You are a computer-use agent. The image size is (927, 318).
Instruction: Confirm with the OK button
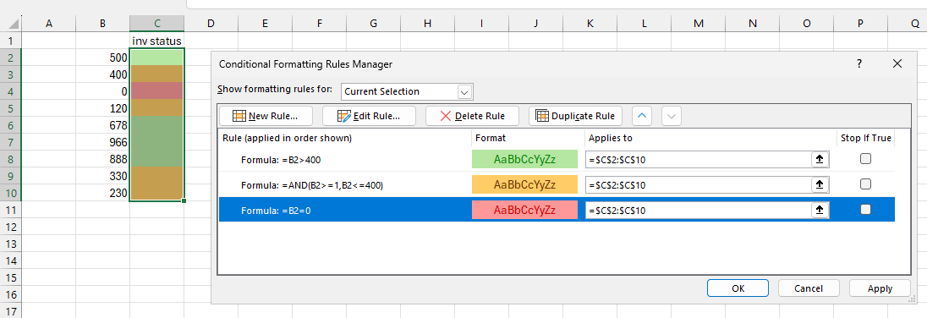[x=738, y=288]
